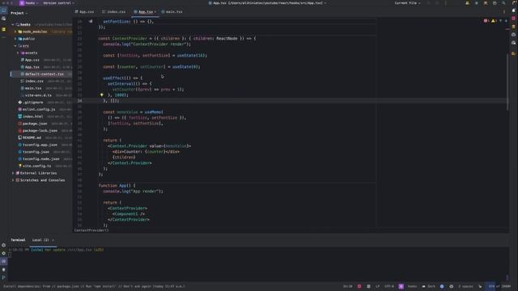This screenshot has height=291, width=518.
Task: Open the yellow Bookmarks tool window icon
Action: pyautogui.click(x=3, y=29)
